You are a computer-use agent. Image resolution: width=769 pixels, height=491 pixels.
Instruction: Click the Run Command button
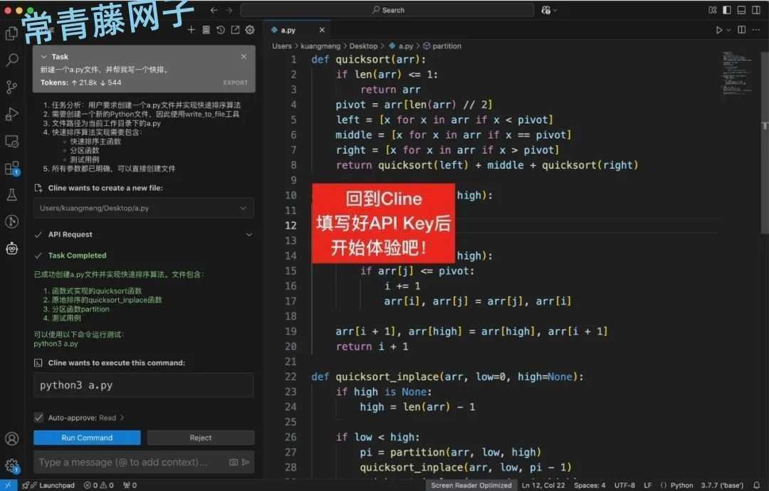(x=87, y=438)
